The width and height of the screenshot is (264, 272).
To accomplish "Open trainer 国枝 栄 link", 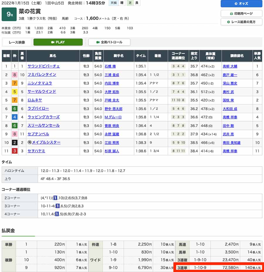I will pos(228,100).
